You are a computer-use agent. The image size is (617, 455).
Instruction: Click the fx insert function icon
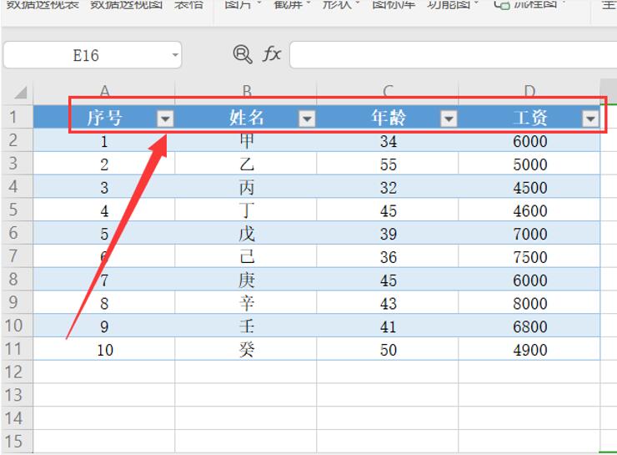coord(272,54)
